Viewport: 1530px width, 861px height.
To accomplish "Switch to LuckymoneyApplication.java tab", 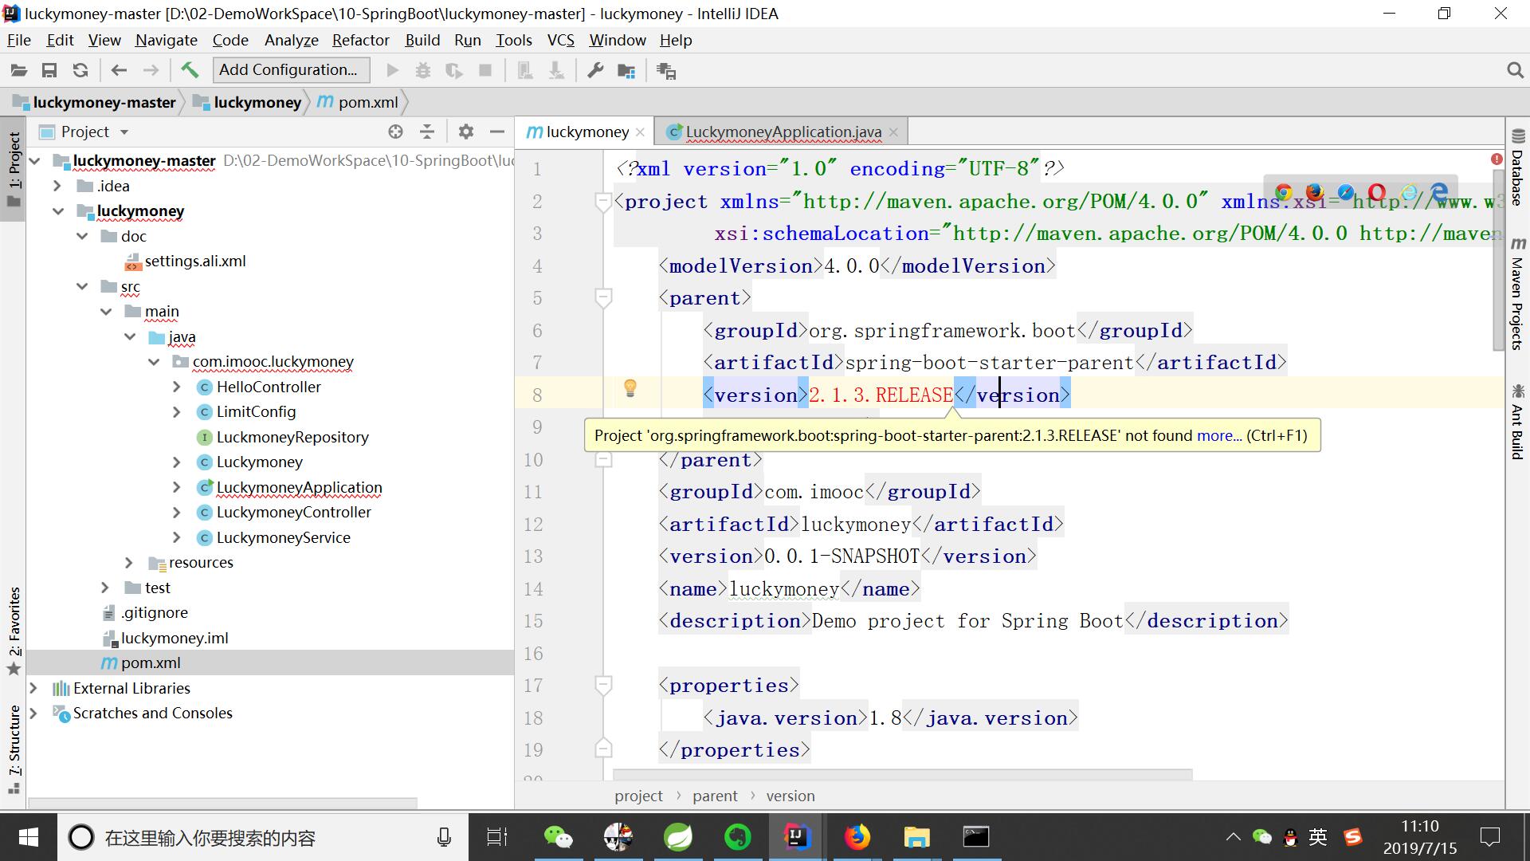I will tap(782, 132).
